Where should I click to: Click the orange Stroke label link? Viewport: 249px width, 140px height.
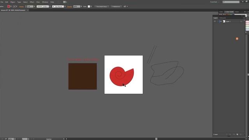coord(21,7)
